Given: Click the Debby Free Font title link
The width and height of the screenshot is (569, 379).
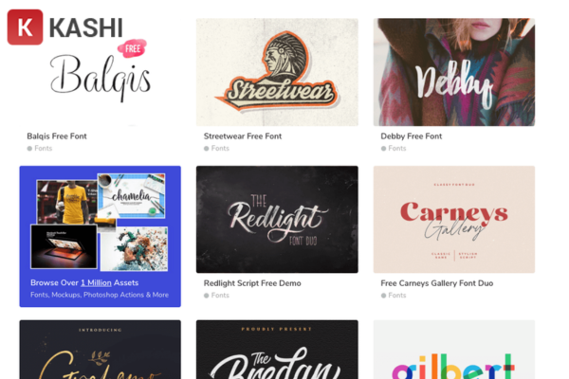Looking at the screenshot, I should tap(412, 136).
